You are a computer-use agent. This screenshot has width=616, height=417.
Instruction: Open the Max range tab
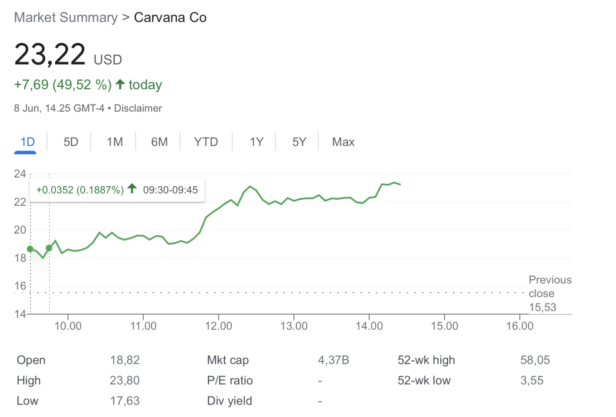[x=343, y=142]
